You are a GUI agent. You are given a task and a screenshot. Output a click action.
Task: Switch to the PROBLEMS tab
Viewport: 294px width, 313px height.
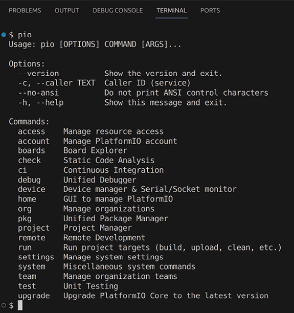click(x=25, y=10)
